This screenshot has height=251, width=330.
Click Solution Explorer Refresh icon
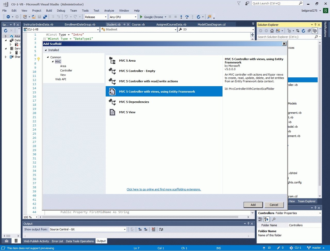pos(303,31)
